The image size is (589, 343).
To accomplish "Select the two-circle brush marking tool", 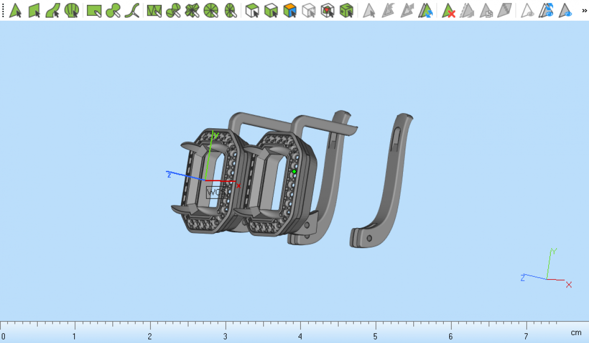I will (113, 10).
